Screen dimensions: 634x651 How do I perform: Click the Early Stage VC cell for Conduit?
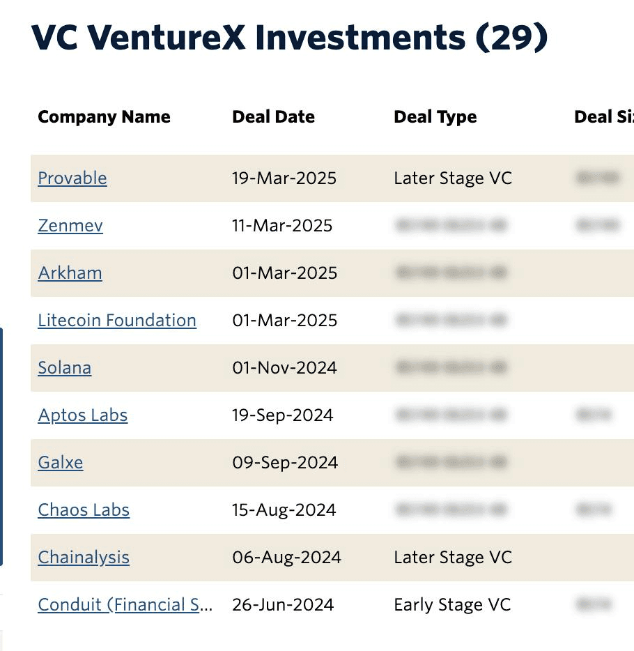tap(452, 605)
